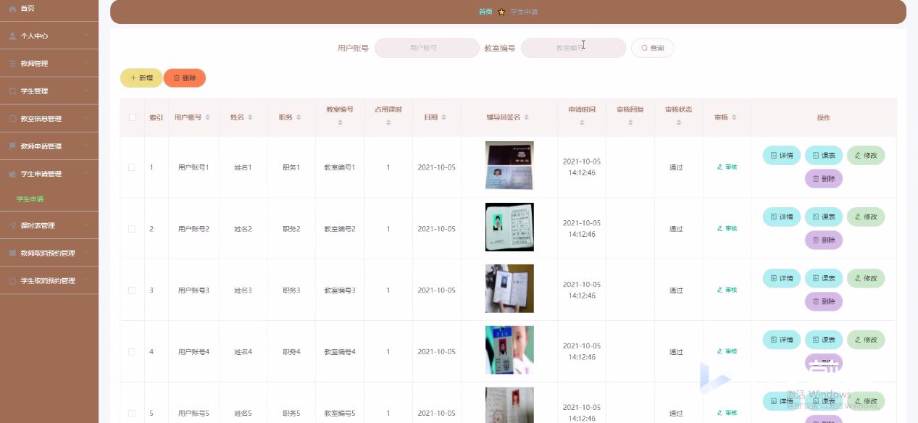Expand the 个人中心 sidebar chevron
Viewport: 918px width, 423px height.
point(86,35)
